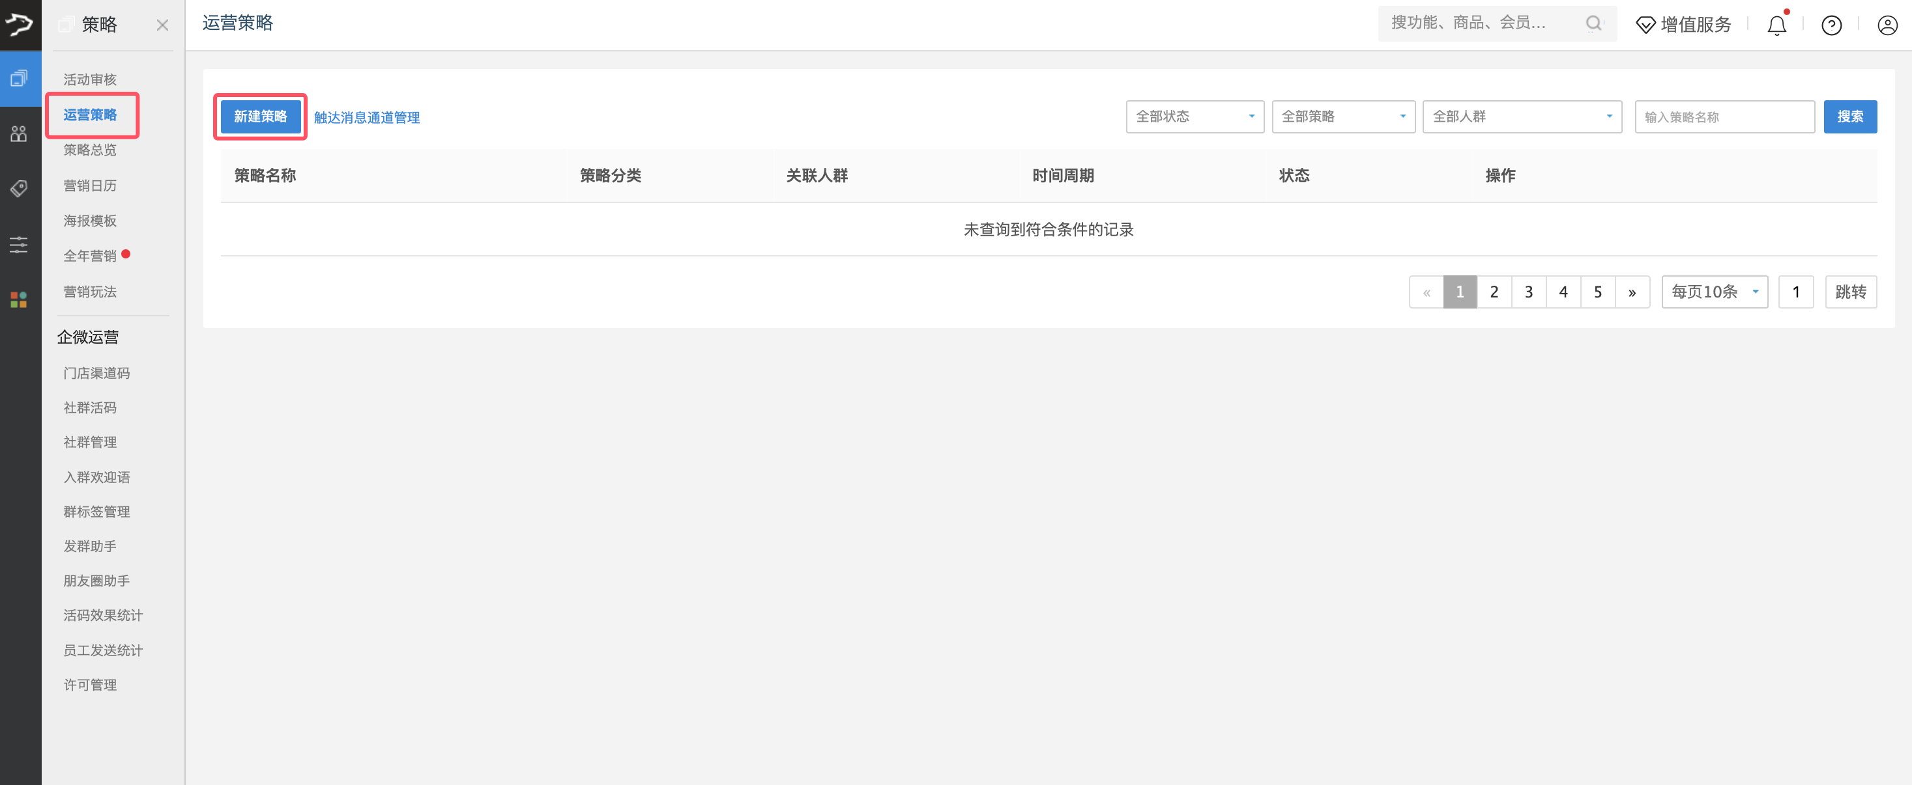
Task: Close the 策略 side panel with X
Action: [162, 26]
